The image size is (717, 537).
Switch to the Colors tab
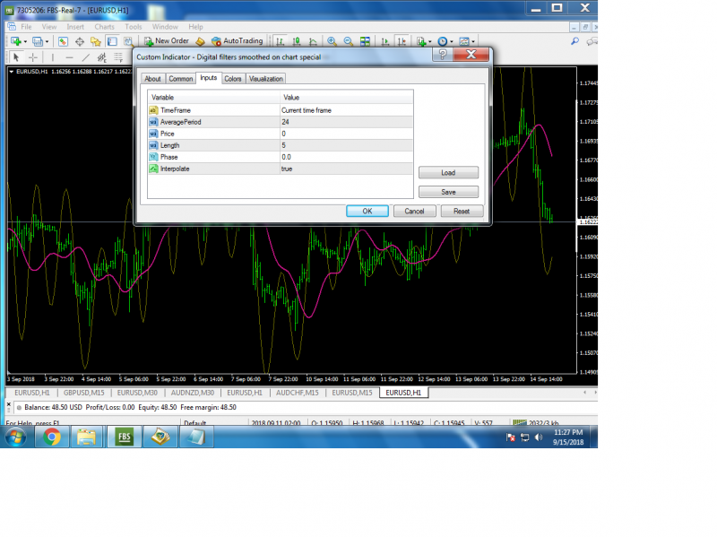(x=232, y=79)
